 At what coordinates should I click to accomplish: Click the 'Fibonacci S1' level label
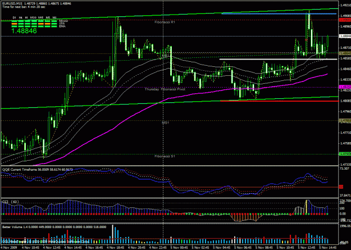(165, 156)
